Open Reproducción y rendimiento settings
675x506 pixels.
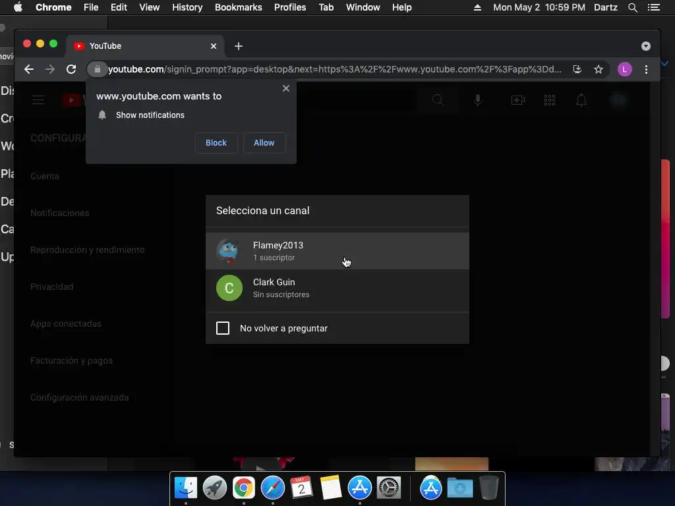point(88,250)
